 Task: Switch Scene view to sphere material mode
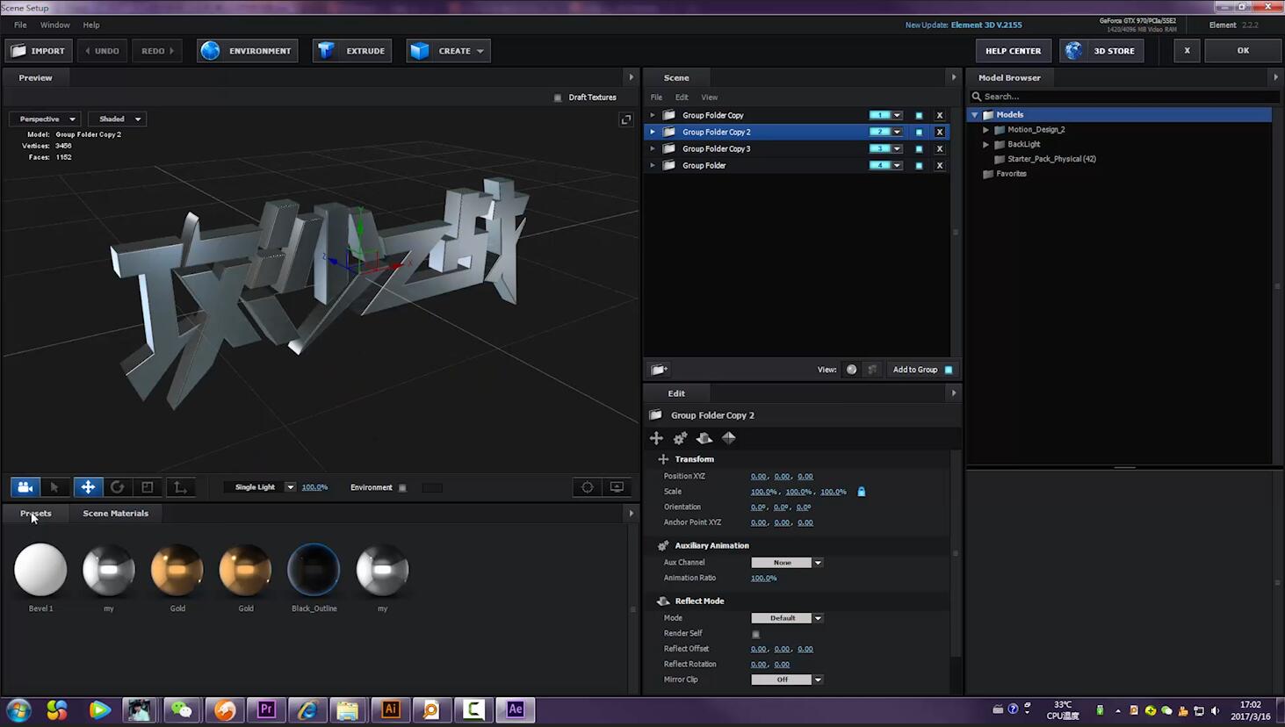point(851,370)
